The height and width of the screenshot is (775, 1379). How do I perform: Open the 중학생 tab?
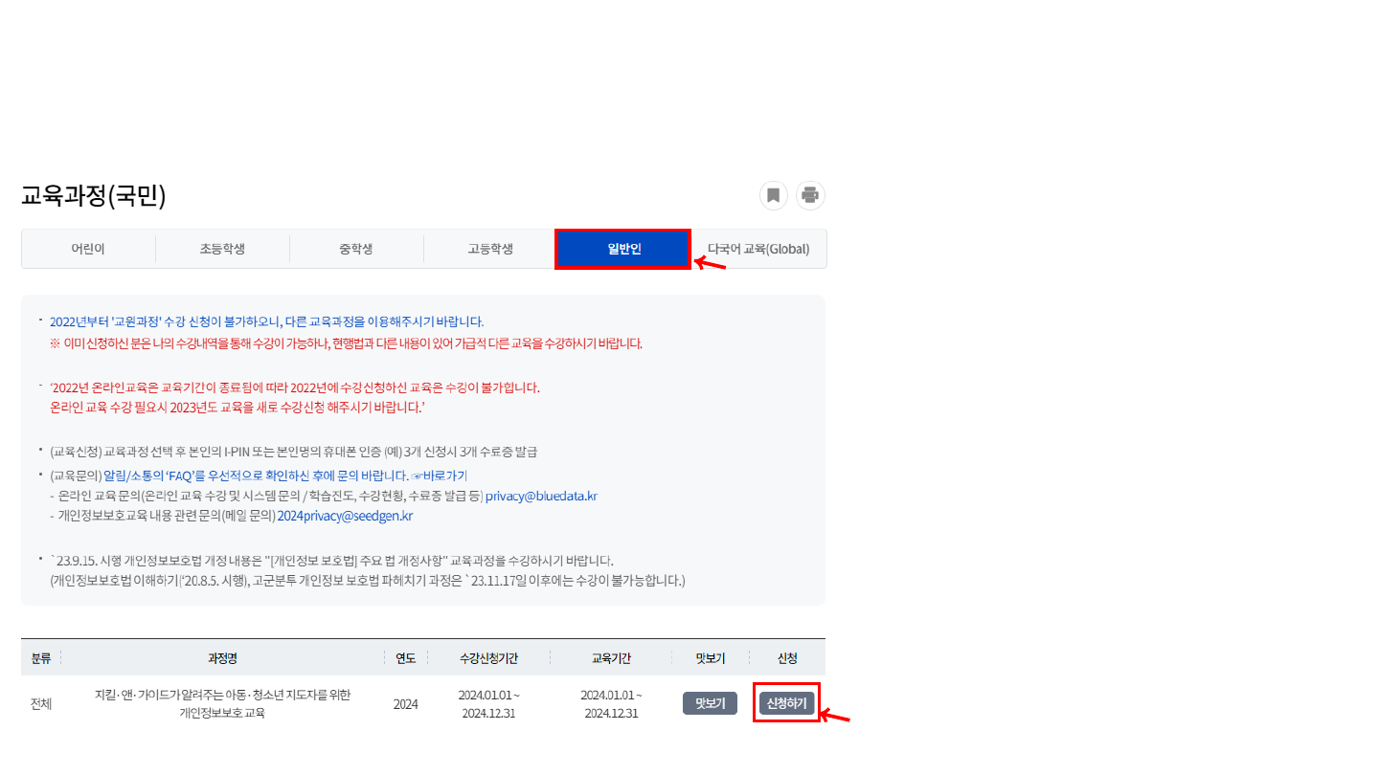click(356, 248)
